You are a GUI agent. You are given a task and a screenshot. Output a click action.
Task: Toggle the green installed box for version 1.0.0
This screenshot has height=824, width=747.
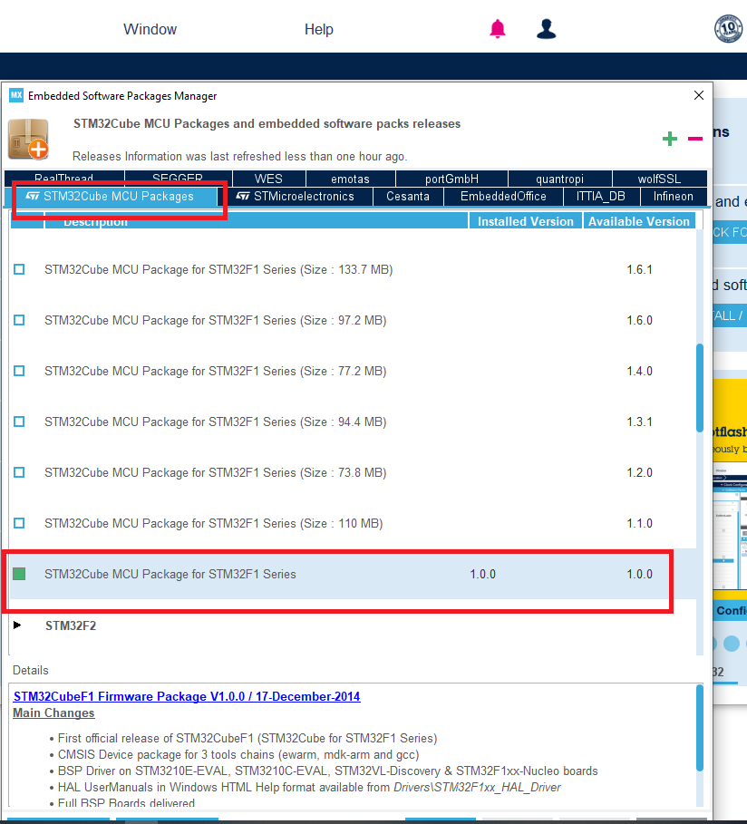[x=19, y=574]
